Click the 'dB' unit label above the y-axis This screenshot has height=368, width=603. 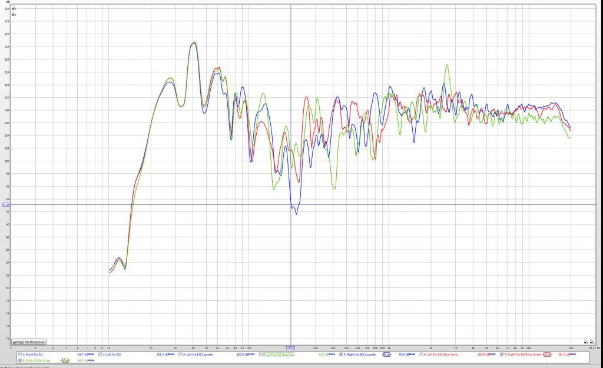point(8,2)
